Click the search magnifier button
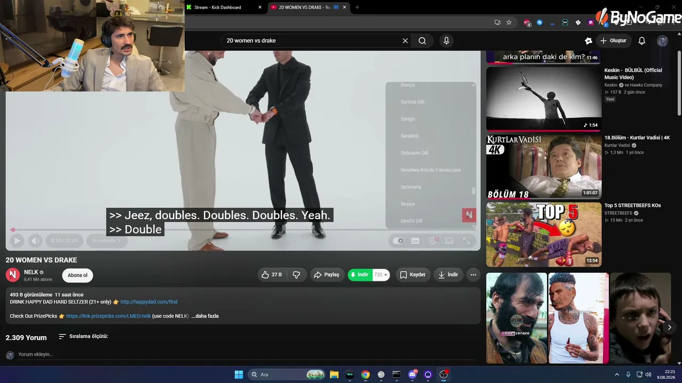Viewport: 682px width, 383px height. point(423,40)
